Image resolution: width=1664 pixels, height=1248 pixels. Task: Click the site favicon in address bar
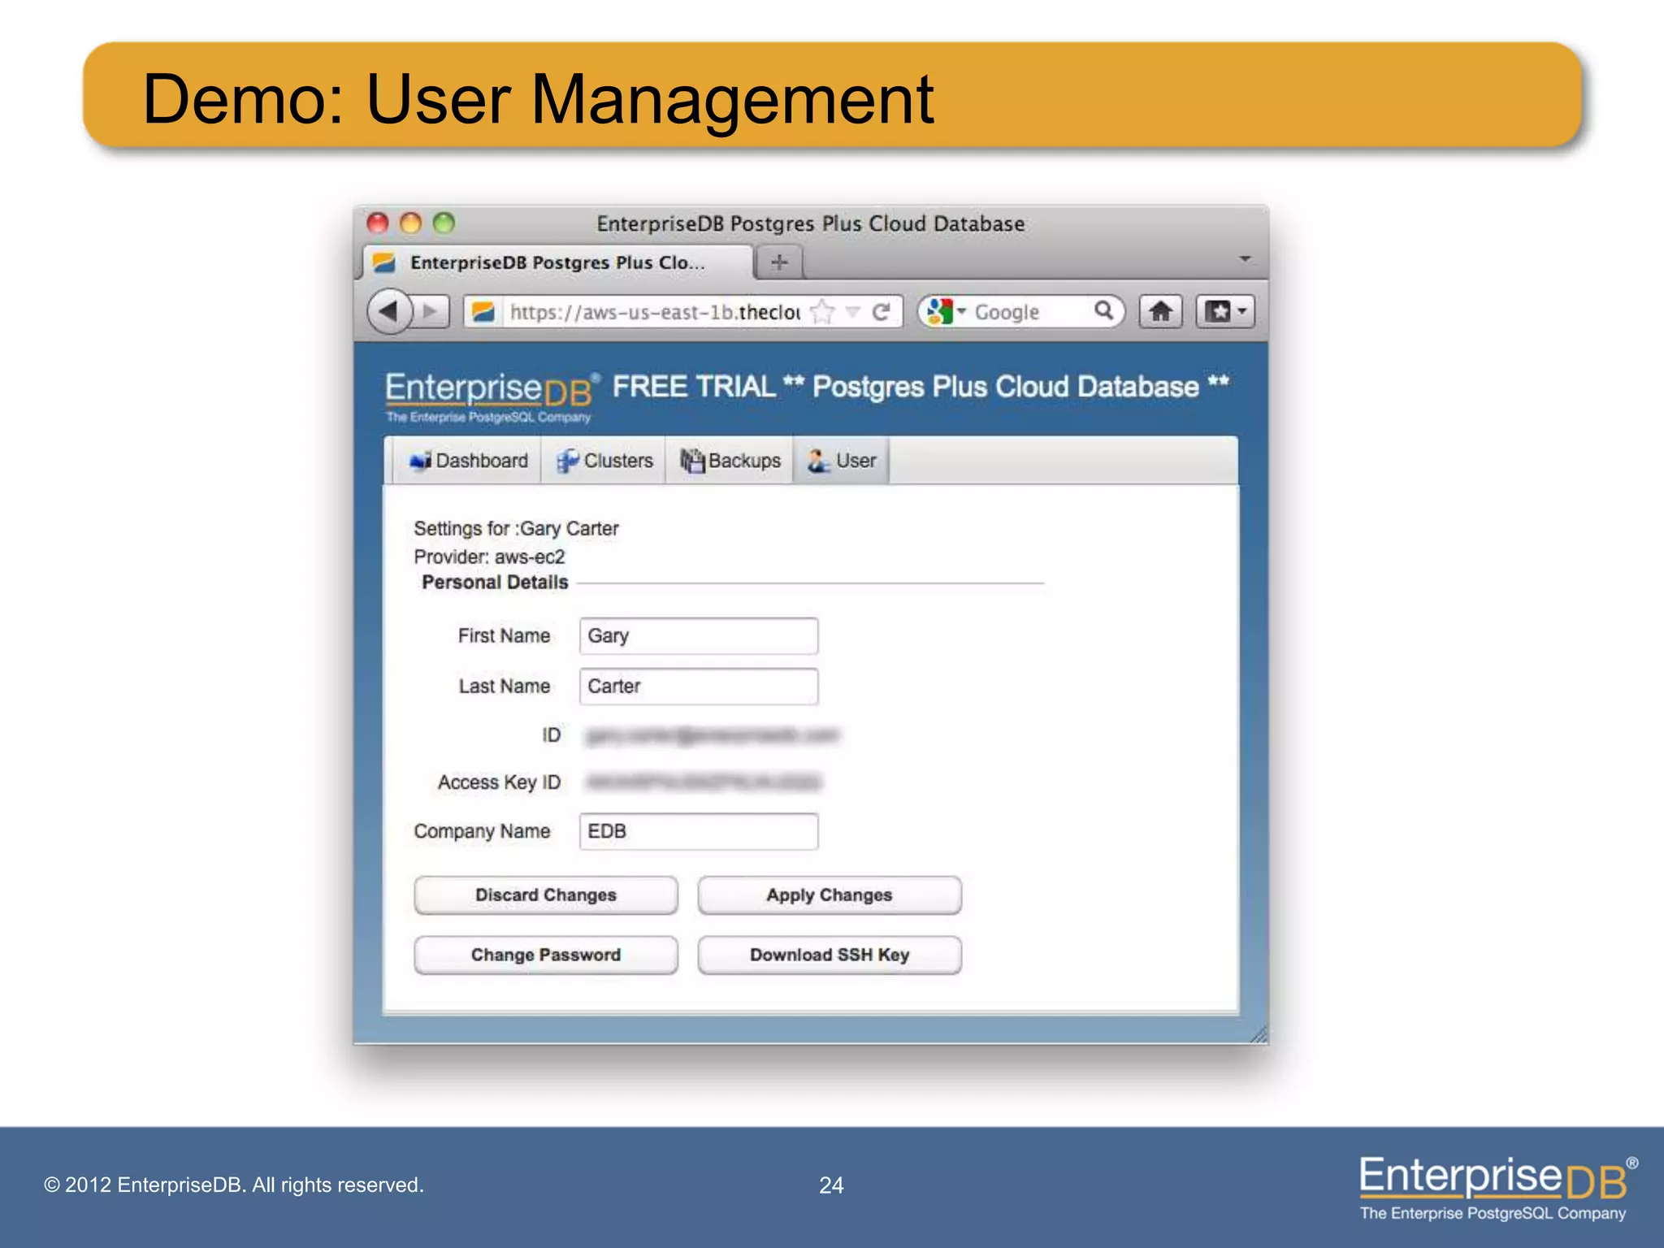coord(483,312)
